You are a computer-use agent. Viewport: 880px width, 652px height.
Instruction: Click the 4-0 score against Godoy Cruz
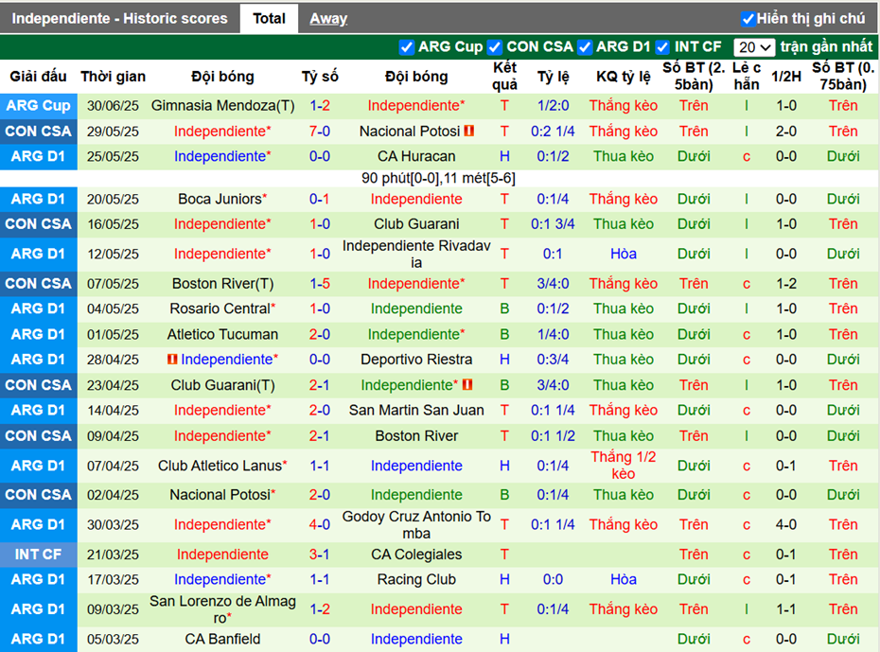[x=320, y=524]
